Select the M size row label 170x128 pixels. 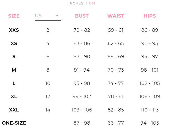click(14, 70)
